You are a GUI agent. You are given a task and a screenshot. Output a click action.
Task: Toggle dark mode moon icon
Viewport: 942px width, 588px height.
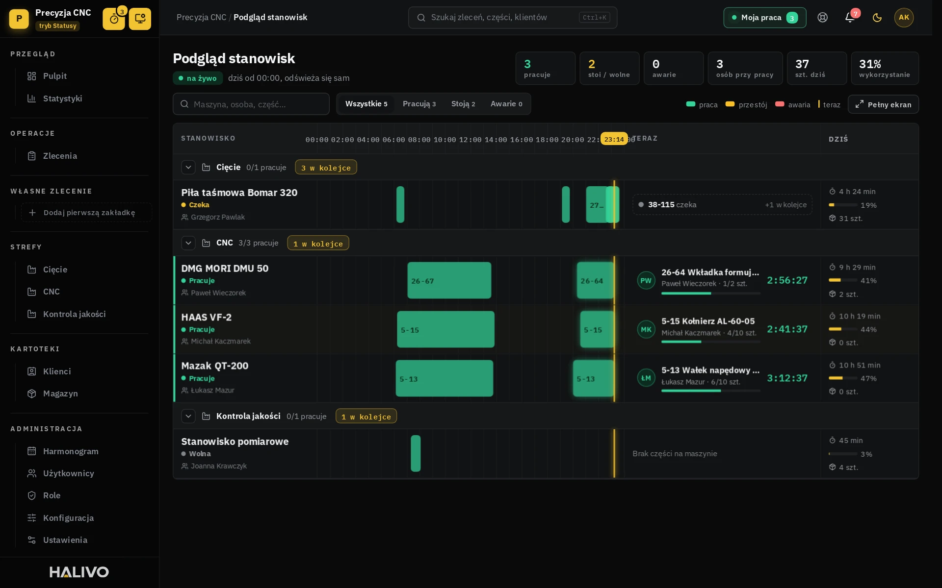[877, 18]
